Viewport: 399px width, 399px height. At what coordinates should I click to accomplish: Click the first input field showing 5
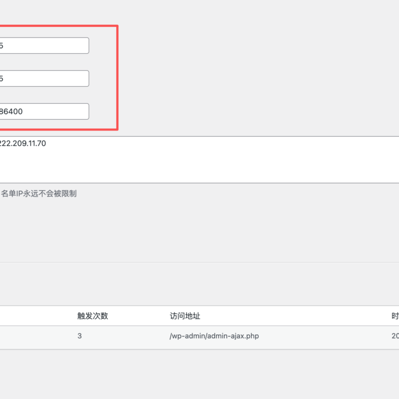(44, 45)
